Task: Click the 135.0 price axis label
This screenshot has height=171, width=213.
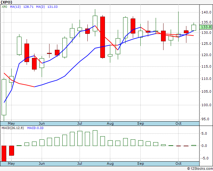Action: coord(206,22)
